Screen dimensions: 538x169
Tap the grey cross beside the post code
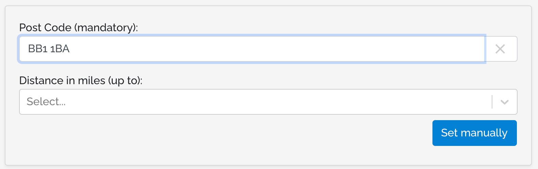(500, 49)
